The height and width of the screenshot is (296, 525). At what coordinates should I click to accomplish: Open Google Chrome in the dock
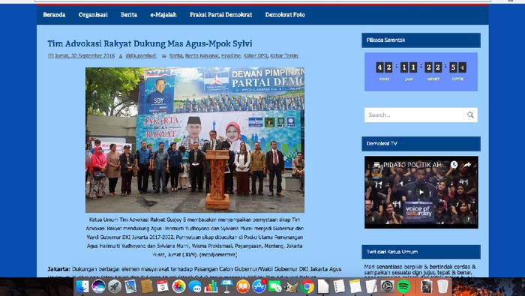(x=307, y=287)
